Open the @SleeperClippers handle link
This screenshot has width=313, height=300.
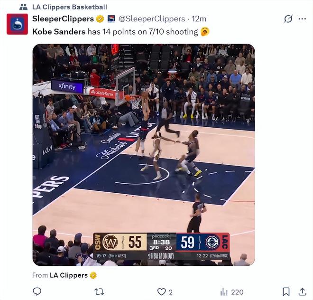[152, 19]
